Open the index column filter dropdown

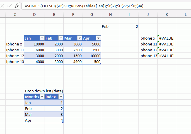[x=61, y=97]
